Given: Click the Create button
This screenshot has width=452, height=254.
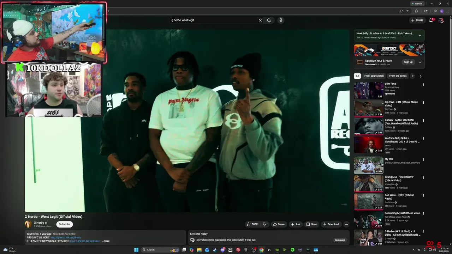Looking at the screenshot, I should click(417, 20).
